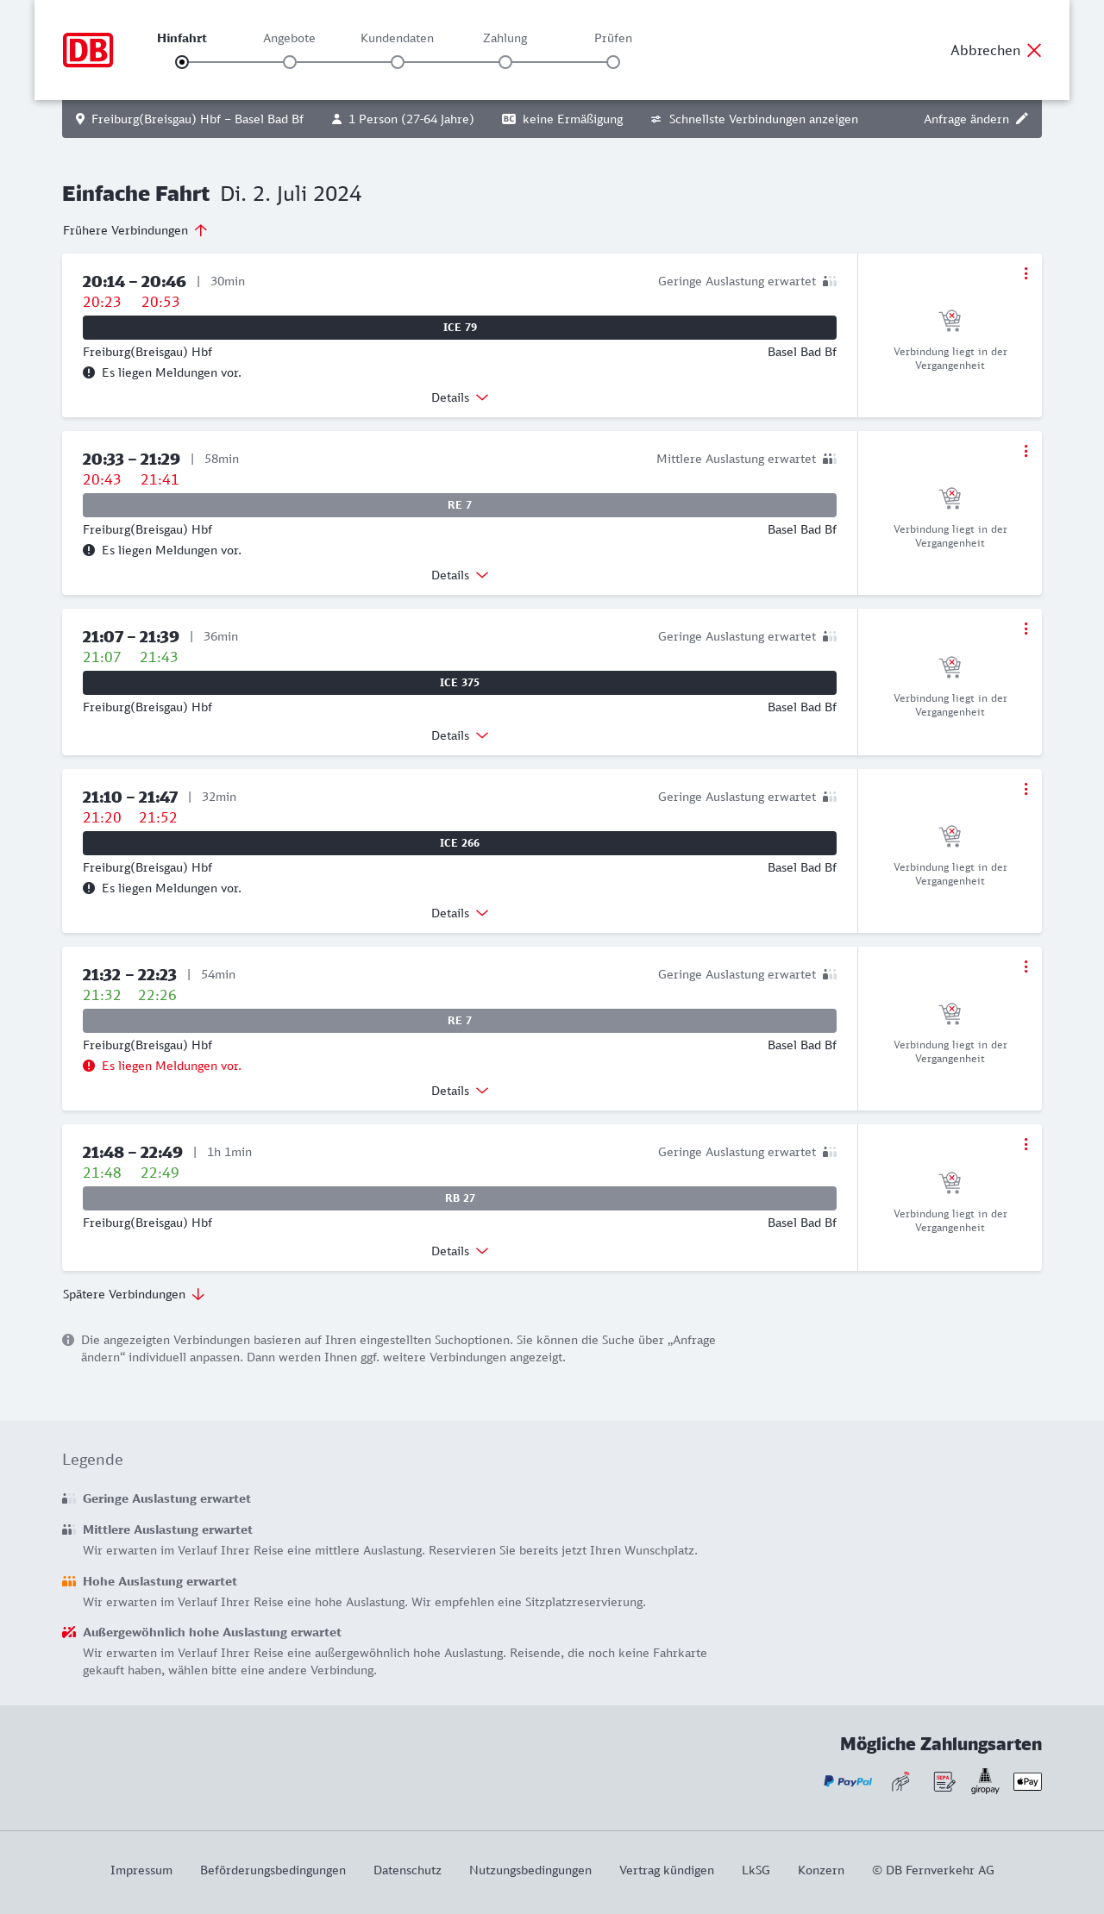Click the pencil icon beside Anfrage ändern
This screenshot has width=1104, height=1914.
pos(1022,119)
